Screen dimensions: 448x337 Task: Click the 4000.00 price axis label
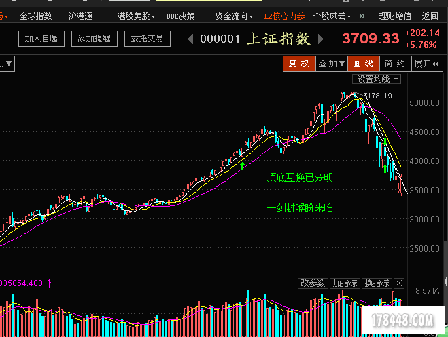[x=424, y=161]
